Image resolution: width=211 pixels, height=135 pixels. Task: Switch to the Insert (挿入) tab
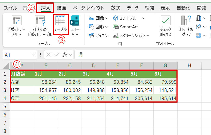click(45, 8)
